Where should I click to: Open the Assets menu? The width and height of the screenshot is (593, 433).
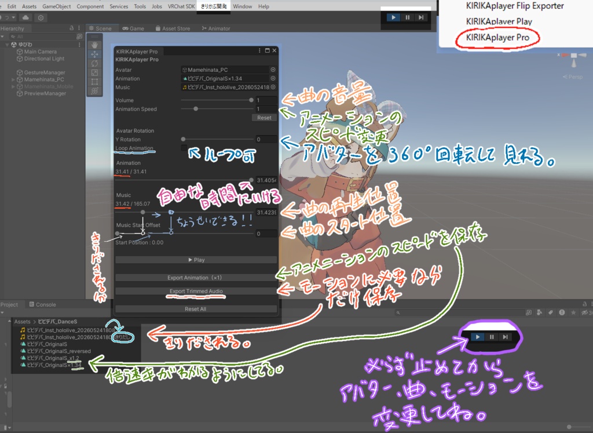pos(29,6)
